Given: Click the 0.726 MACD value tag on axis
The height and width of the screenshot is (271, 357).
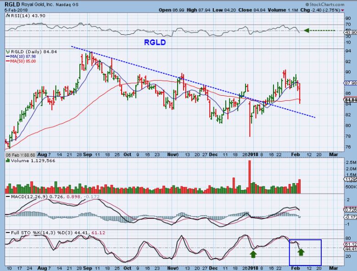Looking at the screenshot, I should point(351,210).
